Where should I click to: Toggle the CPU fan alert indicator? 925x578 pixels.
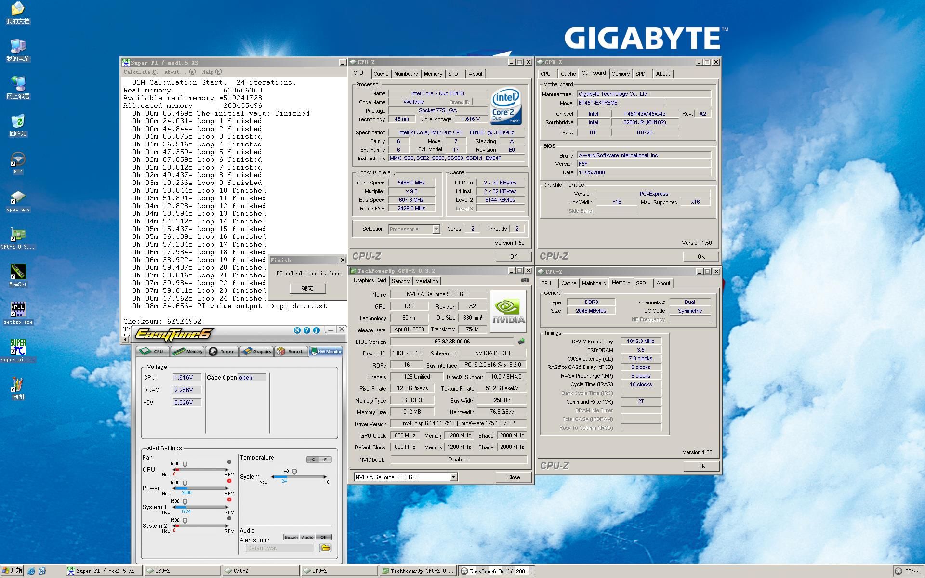point(229,462)
